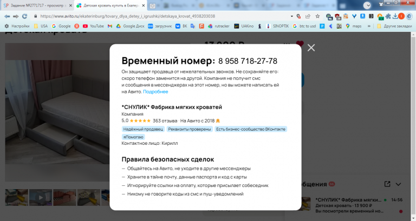Open the blue P bookmark icon
Screen dimensions: 416x221
coord(322,26)
